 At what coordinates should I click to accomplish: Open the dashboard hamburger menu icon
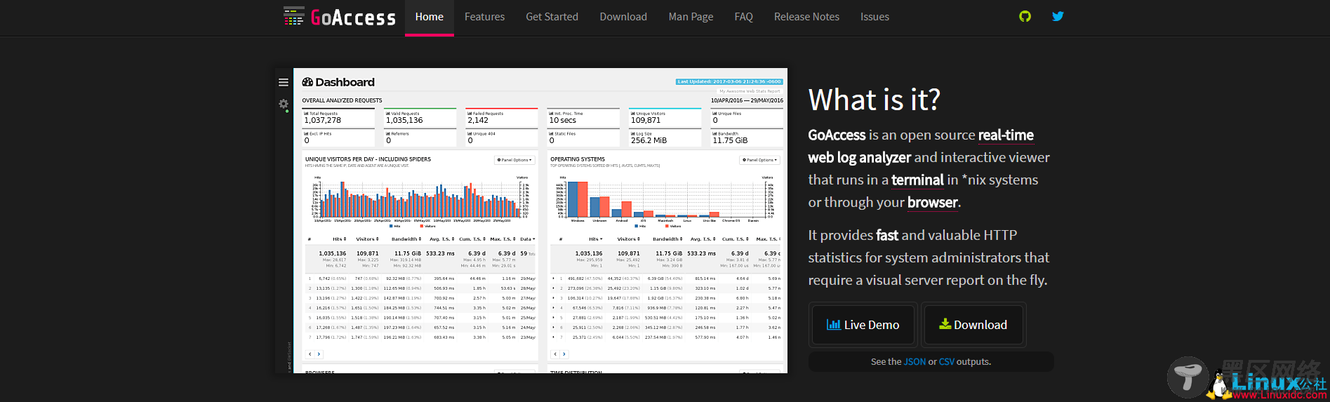point(284,82)
